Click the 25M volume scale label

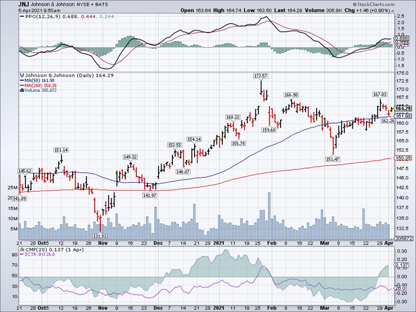pyautogui.click(x=13, y=188)
